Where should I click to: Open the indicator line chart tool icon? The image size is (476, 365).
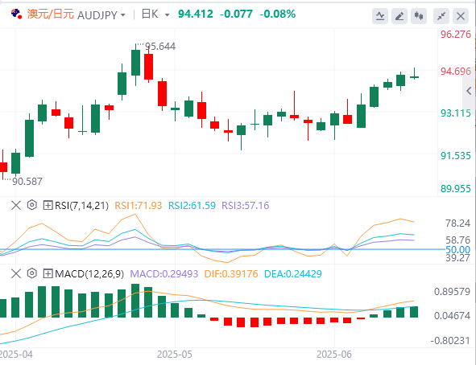click(x=380, y=16)
